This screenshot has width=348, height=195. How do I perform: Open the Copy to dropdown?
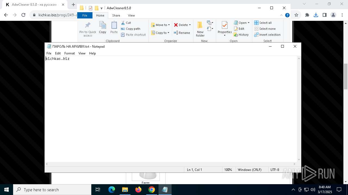coord(160,33)
